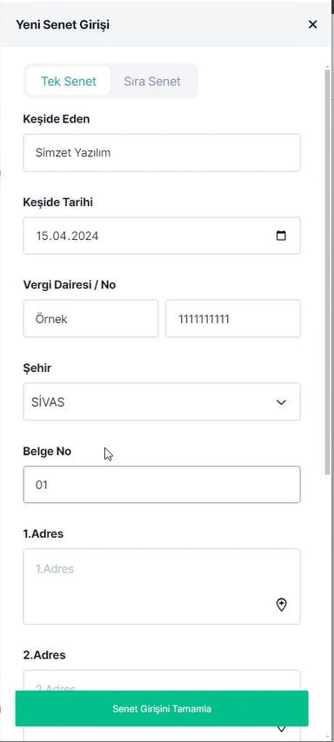Expand the Şehir dropdown chevron
The height and width of the screenshot is (742, 334).
282,402
